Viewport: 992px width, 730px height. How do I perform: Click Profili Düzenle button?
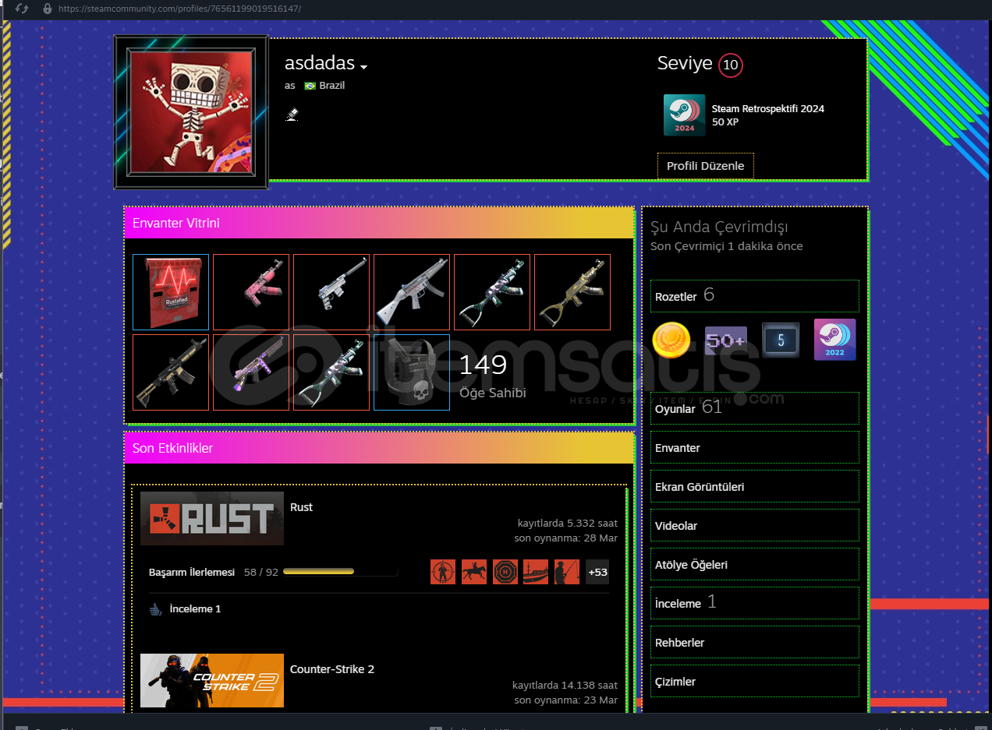(x=706, y=166)
